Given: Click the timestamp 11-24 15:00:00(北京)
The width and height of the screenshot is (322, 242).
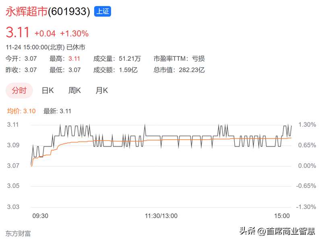Looking at the screenshot, I should 35,48.
